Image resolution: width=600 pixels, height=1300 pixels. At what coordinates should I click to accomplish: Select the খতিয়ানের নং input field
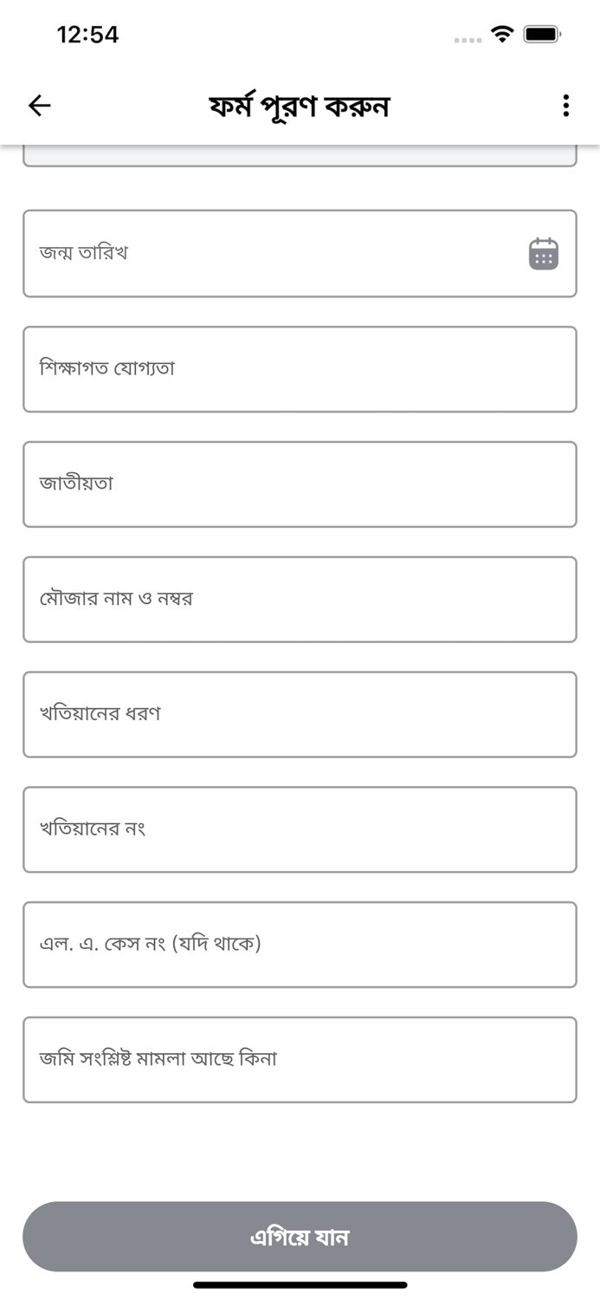300,829
